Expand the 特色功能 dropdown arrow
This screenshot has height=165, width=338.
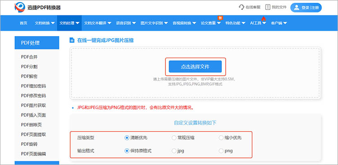pyautogui.click(x=243, y=23)
